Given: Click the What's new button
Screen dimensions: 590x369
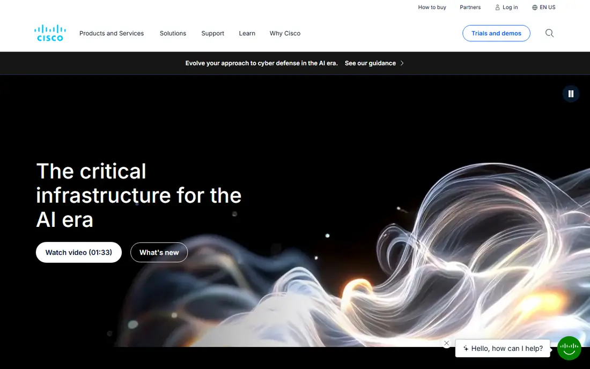Looking at the screenshot, I should (159, 253).
